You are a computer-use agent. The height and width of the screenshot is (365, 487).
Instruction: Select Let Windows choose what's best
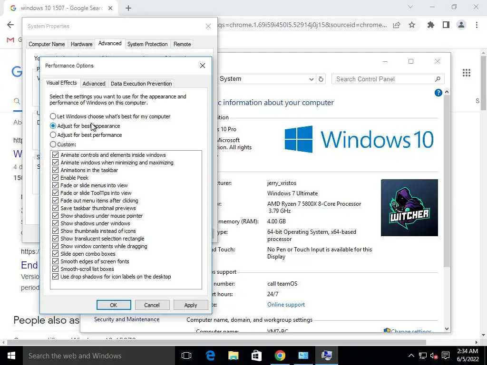click(110, 116)
